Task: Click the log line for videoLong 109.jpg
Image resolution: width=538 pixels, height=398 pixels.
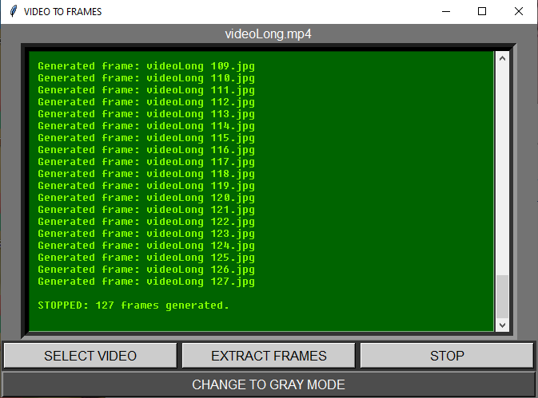Action: [146, 66]
